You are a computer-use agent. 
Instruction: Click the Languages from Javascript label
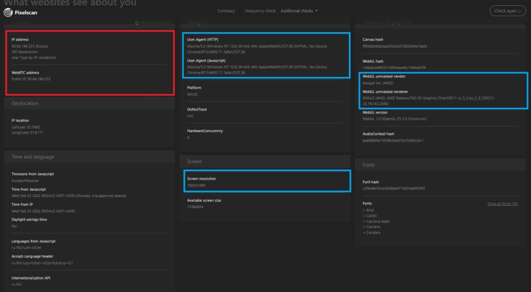click(x=34, y=241)
